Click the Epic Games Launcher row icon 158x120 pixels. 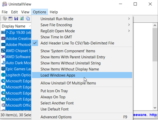(3, 69)
